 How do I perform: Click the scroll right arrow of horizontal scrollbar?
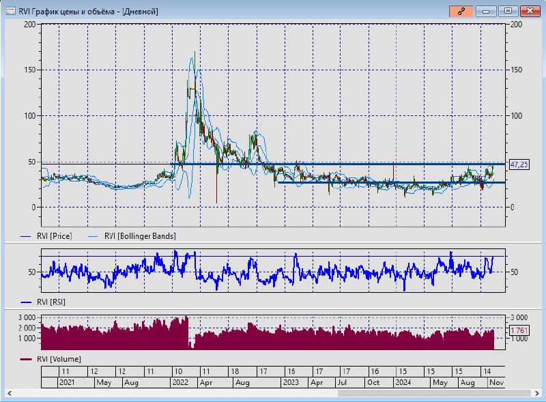pyautogui.click(x=536, y=393)
